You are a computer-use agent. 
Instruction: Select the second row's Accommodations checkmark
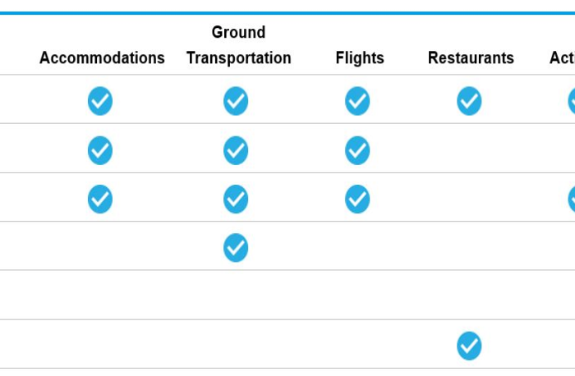[100, 150]
